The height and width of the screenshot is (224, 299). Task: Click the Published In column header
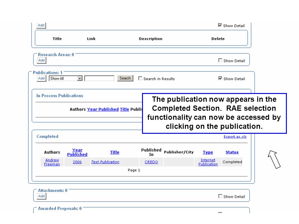[151, 152]
